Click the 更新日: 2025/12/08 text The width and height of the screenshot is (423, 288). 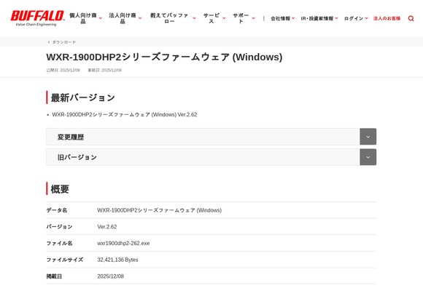[x=105, y=71]
